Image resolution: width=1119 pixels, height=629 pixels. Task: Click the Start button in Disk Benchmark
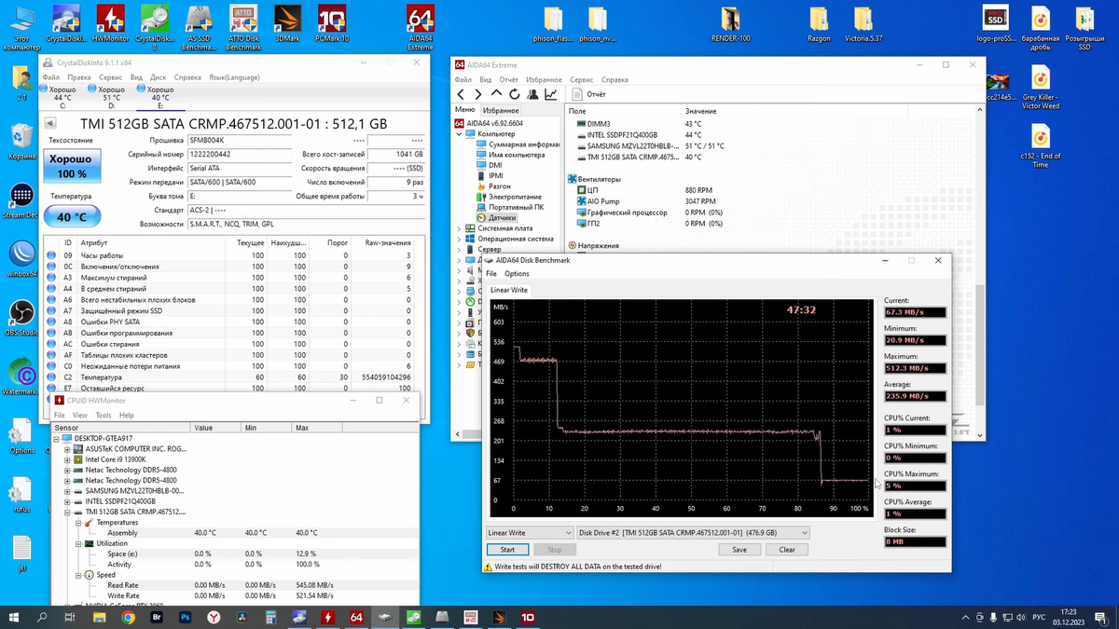[507, 550]
